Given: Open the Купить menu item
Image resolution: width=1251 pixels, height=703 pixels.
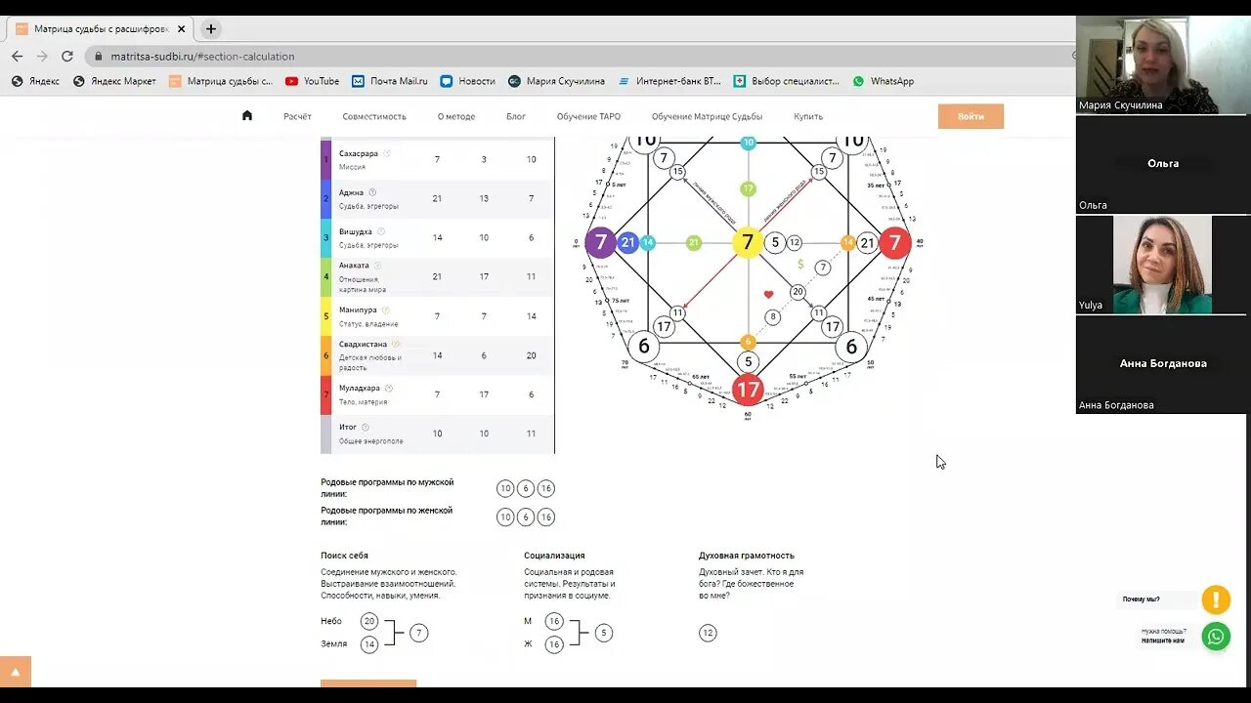Looking at the screenshot, I should point(808,116).
